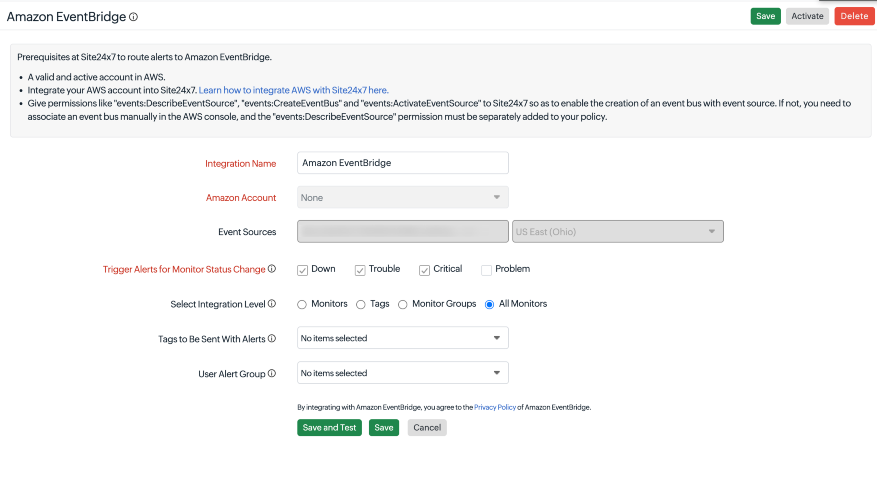Viewport: 877px width, 482px height.
Task: Expand Tags to Be Sent With Alerts dropdown
Action: (x=403, y=338)
